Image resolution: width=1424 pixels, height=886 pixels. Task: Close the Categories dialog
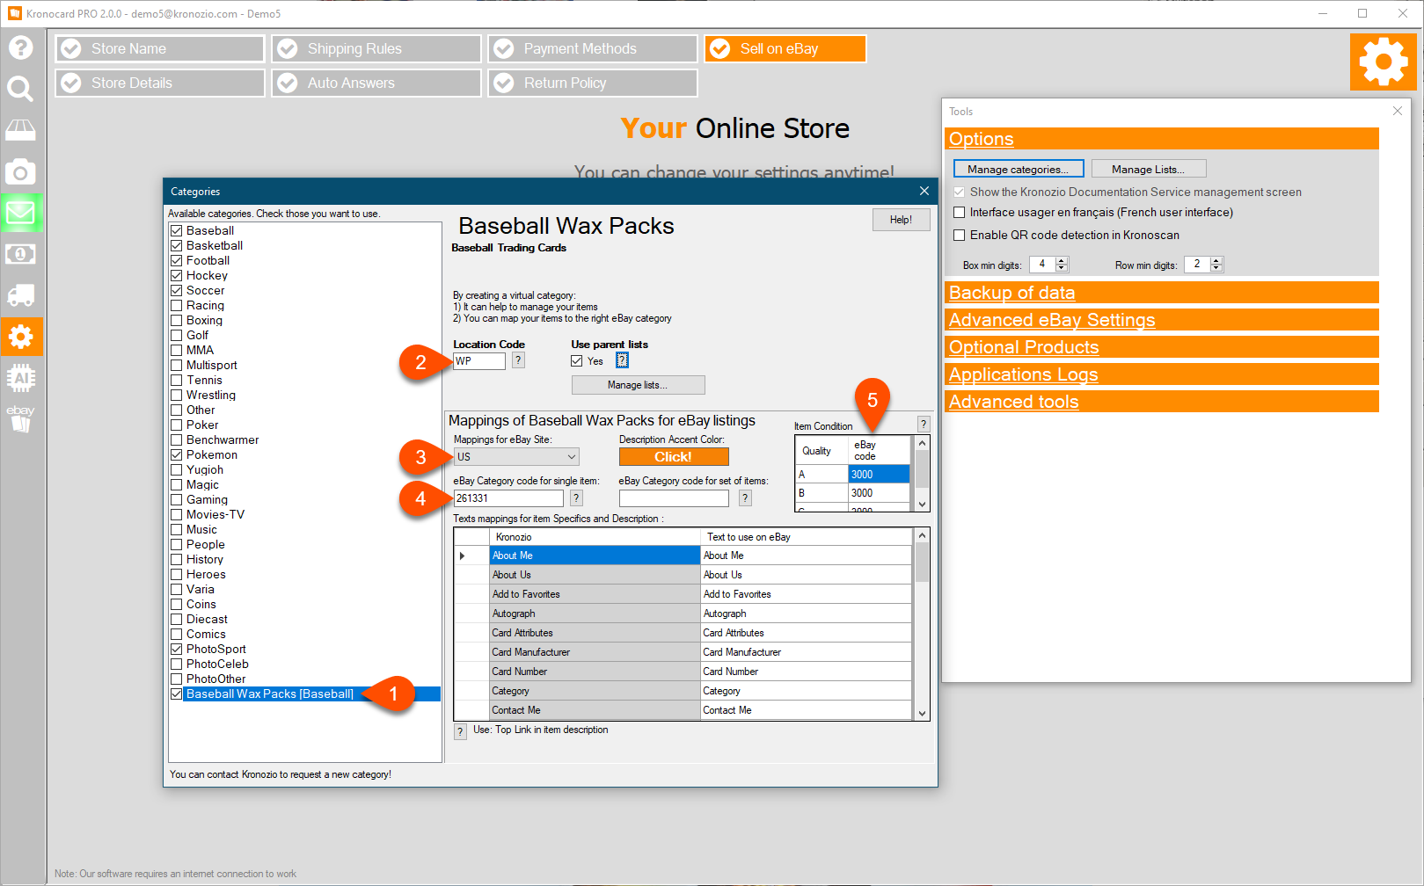924,191
